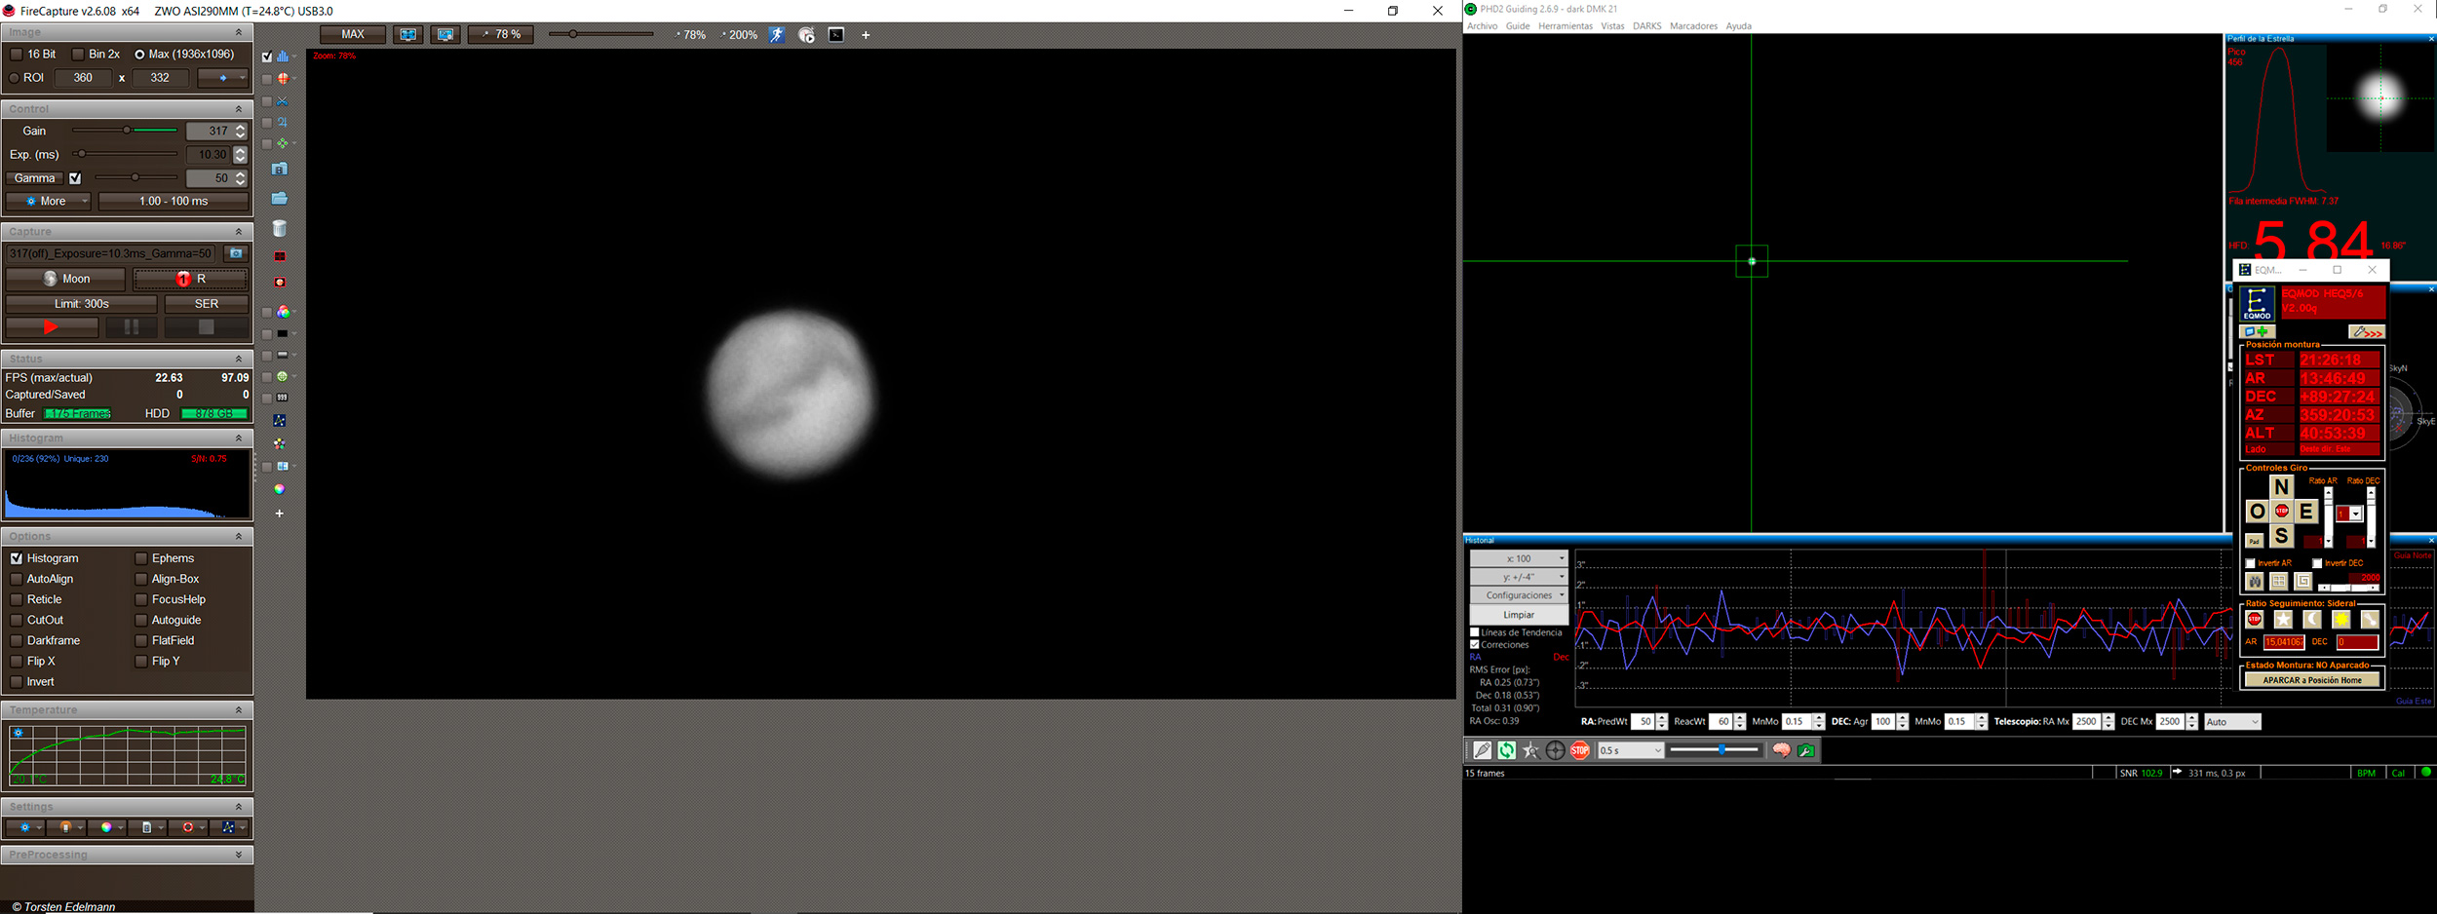Check Invertir AR in EQMOD
Viewport: 2437px width, 914px height.
2251,563
